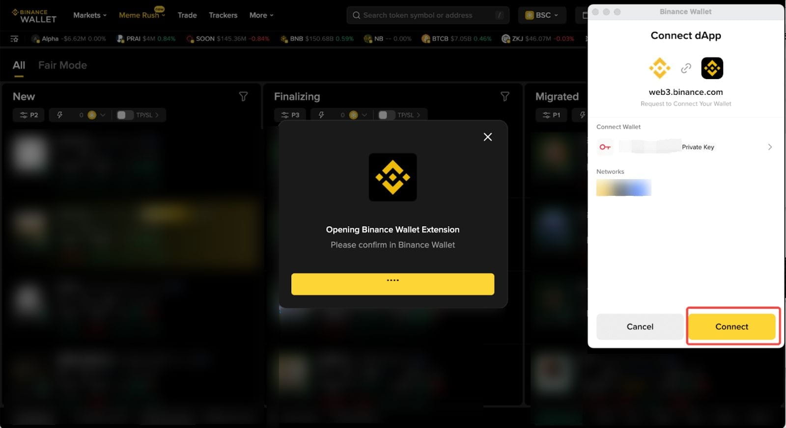The width and height of the screenshot is (786, 428).
Task: Open the BSC network selector
Action: [x=542, y=15]
